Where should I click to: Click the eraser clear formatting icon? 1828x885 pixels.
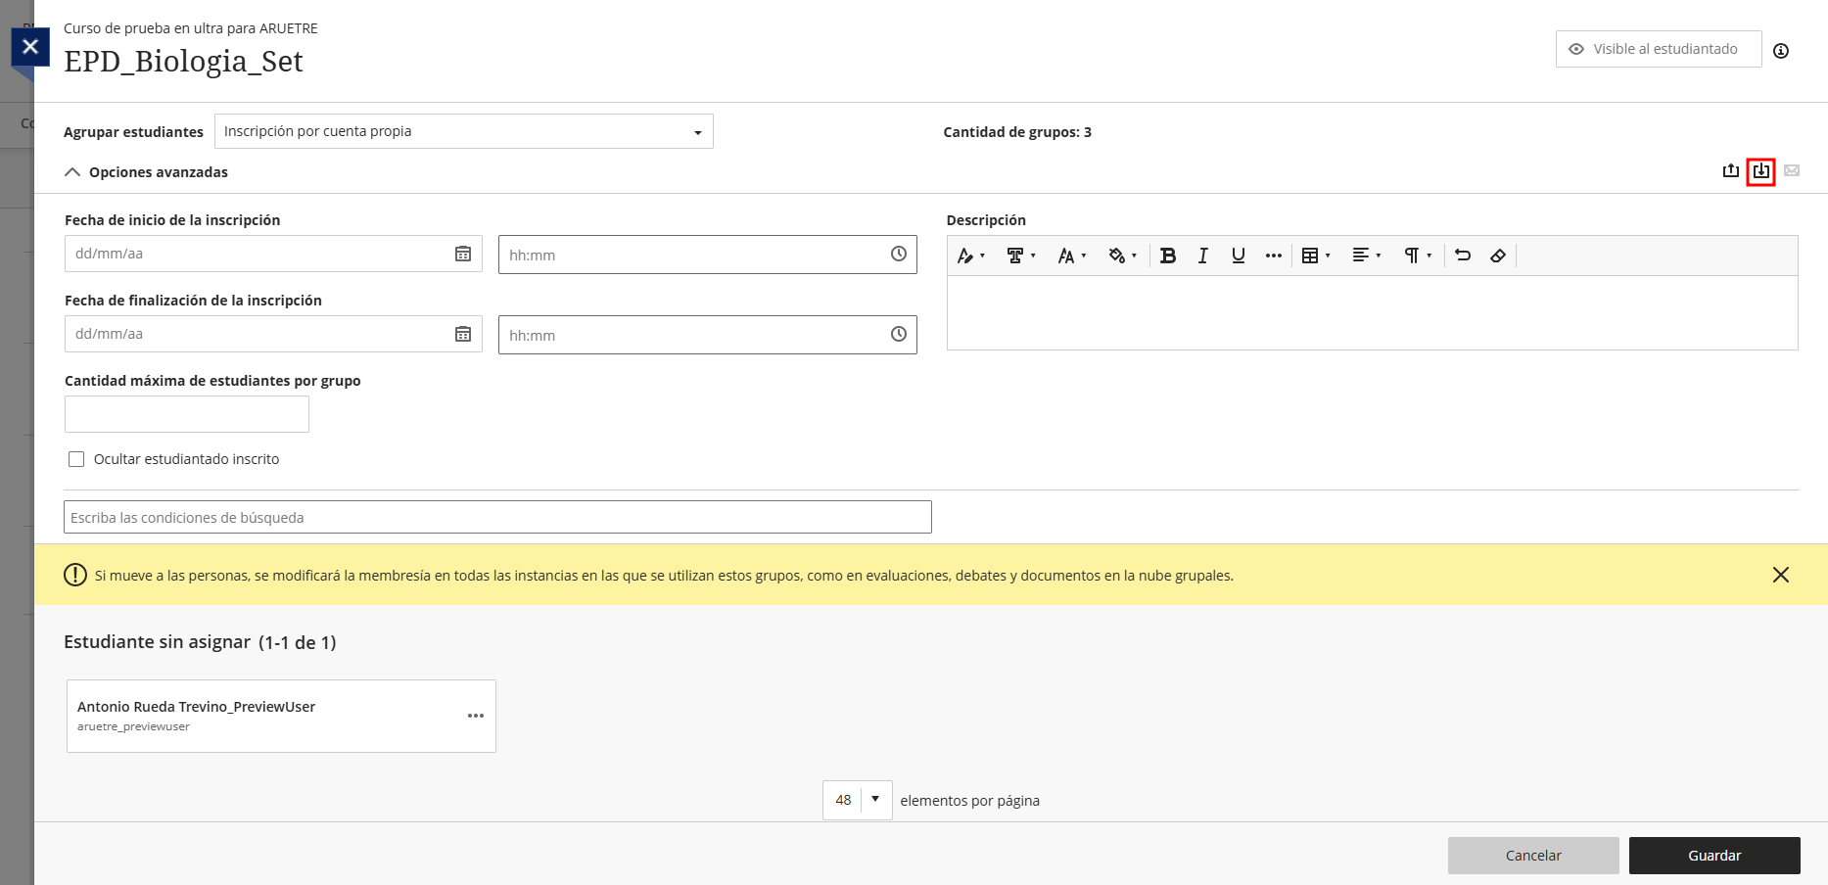pos(1497,256)
